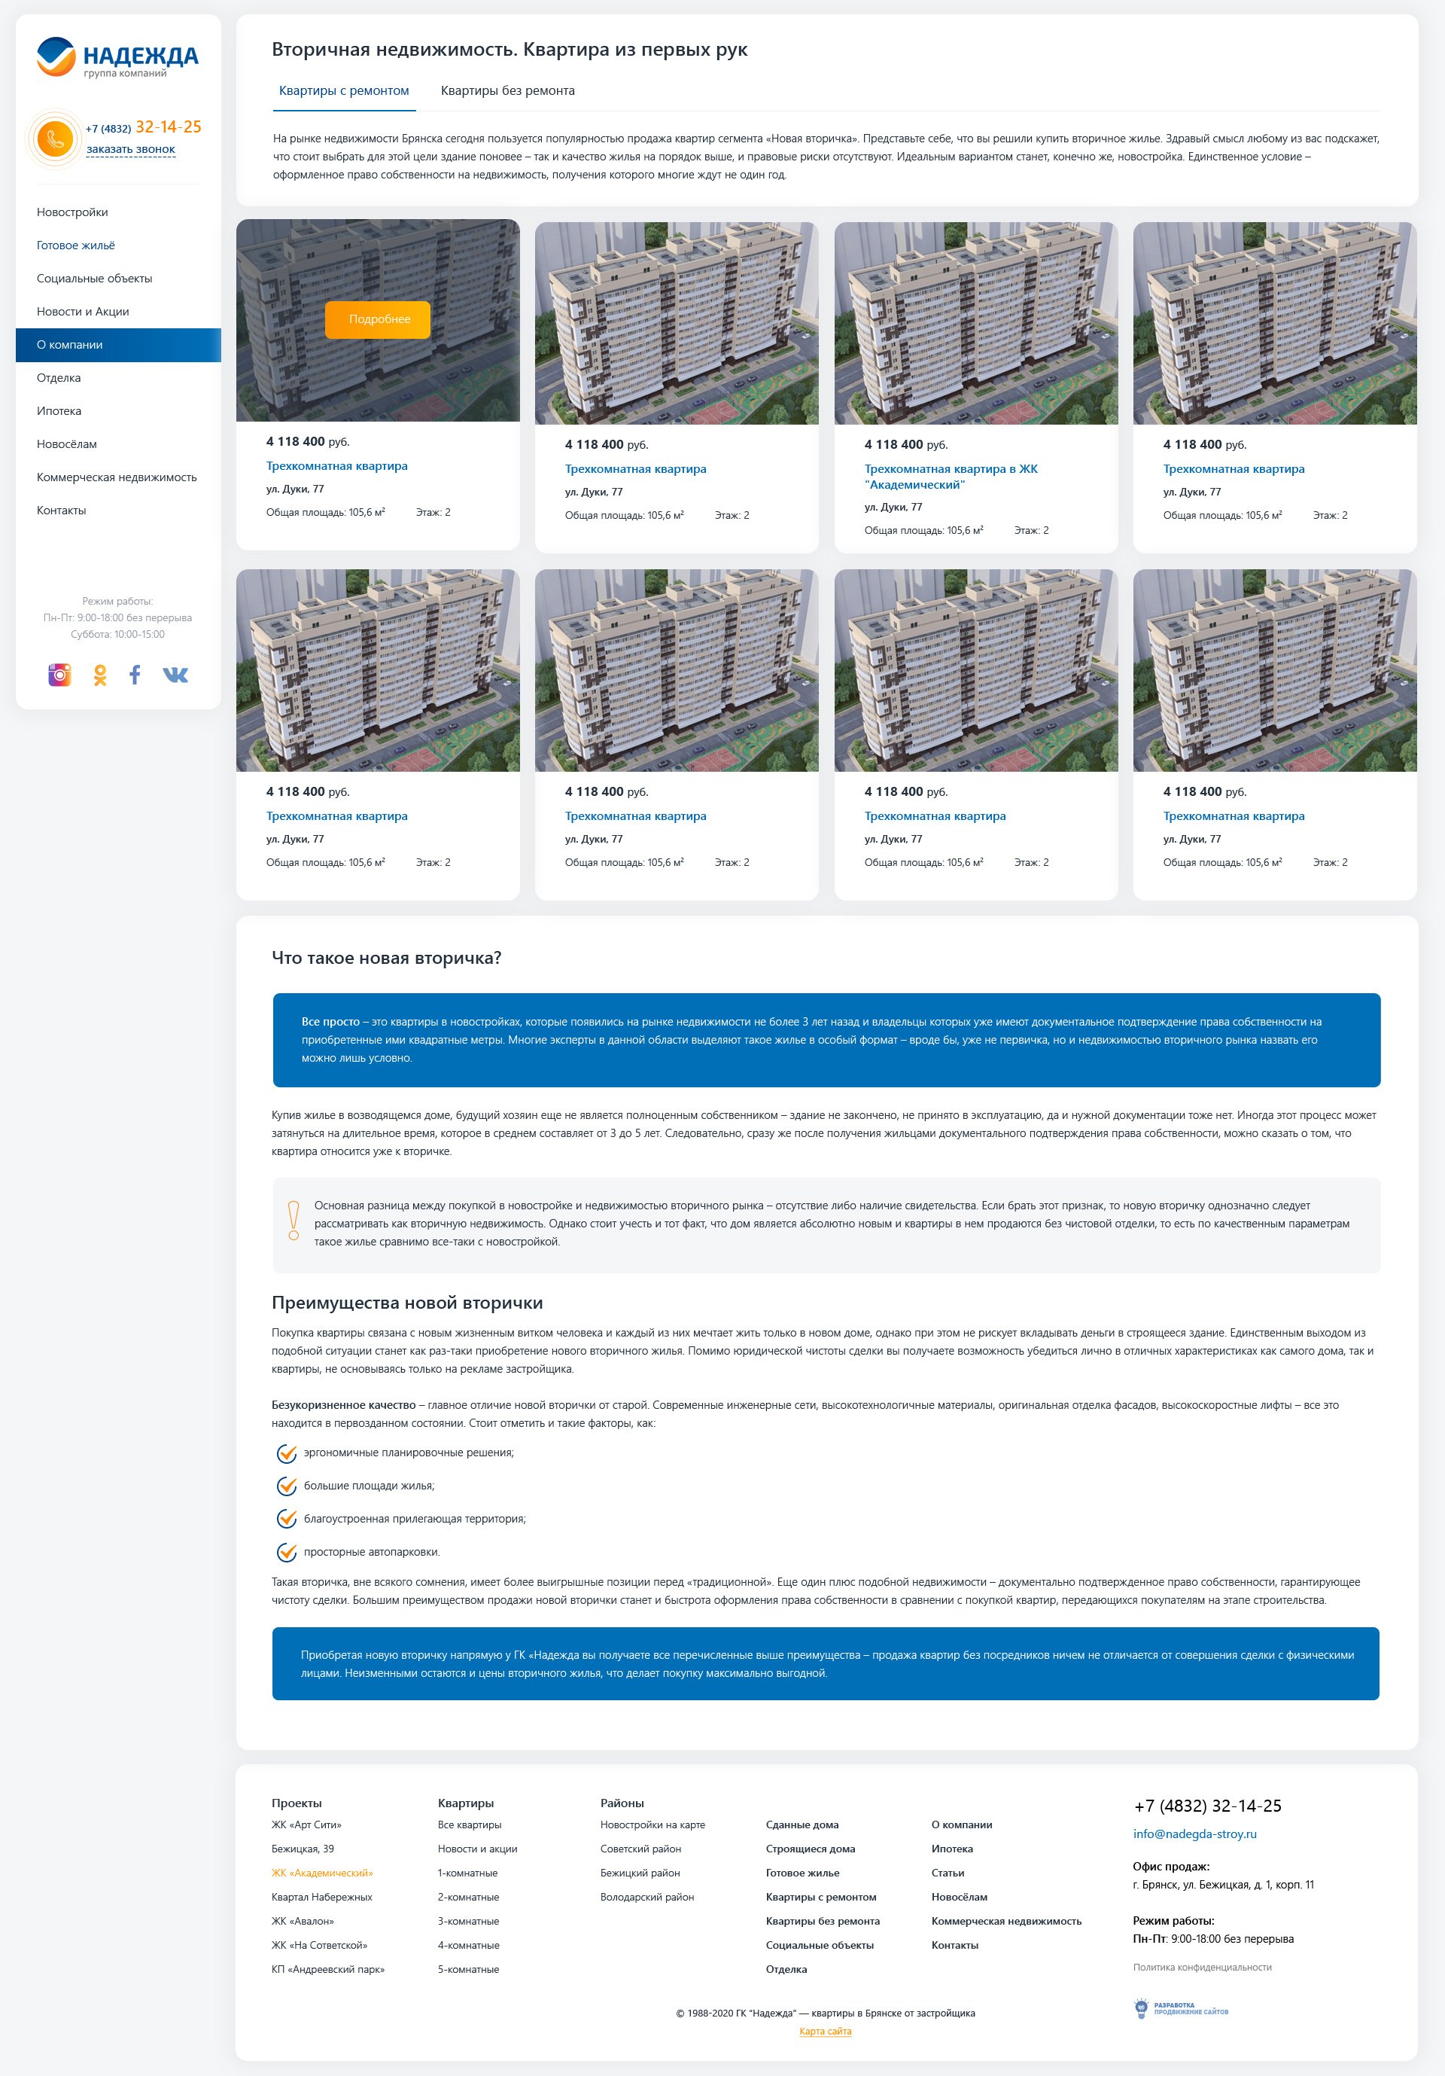Click the заказать звонок link
The image size is (1445, 2076).
[131, 149]
